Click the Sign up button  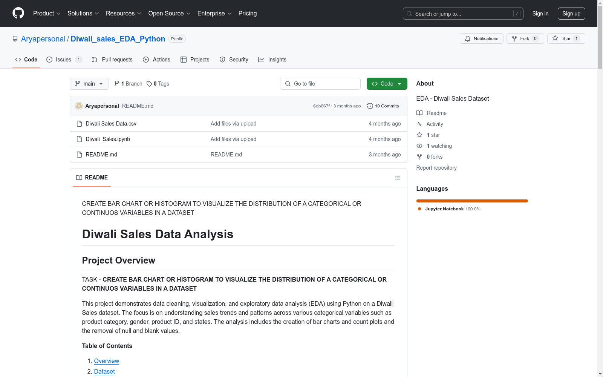click(571, 14)
